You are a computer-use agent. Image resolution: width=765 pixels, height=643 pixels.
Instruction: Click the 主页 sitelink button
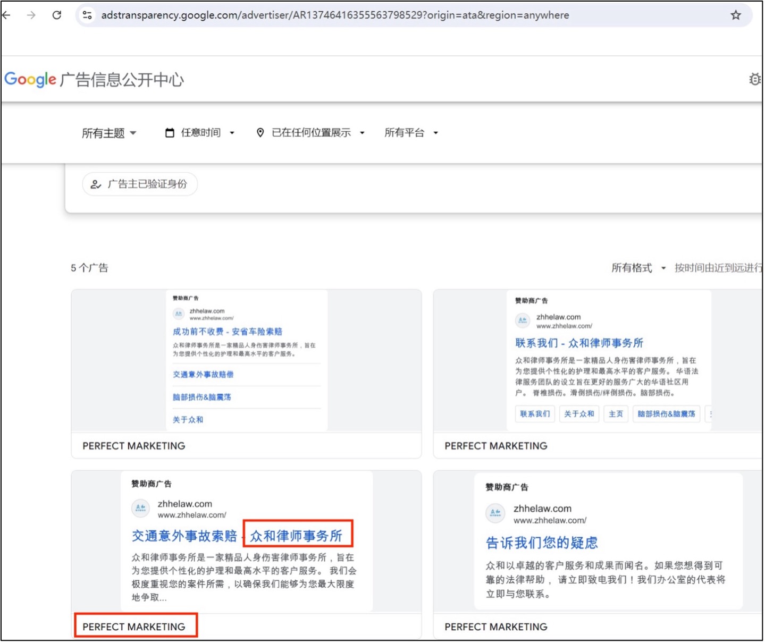tap(616, 414)
